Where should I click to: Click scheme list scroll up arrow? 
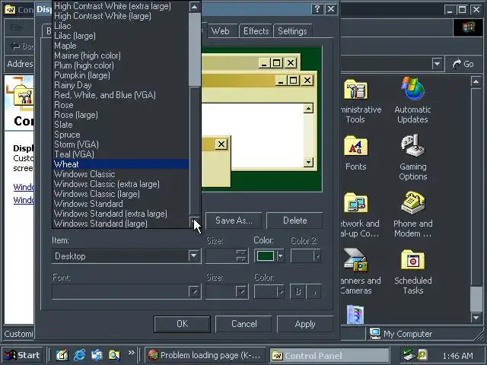(x=195, y=7)
